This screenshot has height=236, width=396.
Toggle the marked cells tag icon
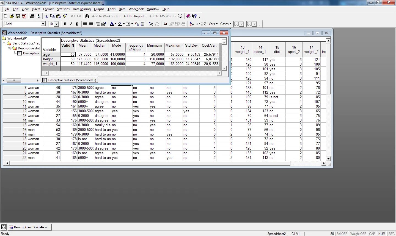[137, 24]
